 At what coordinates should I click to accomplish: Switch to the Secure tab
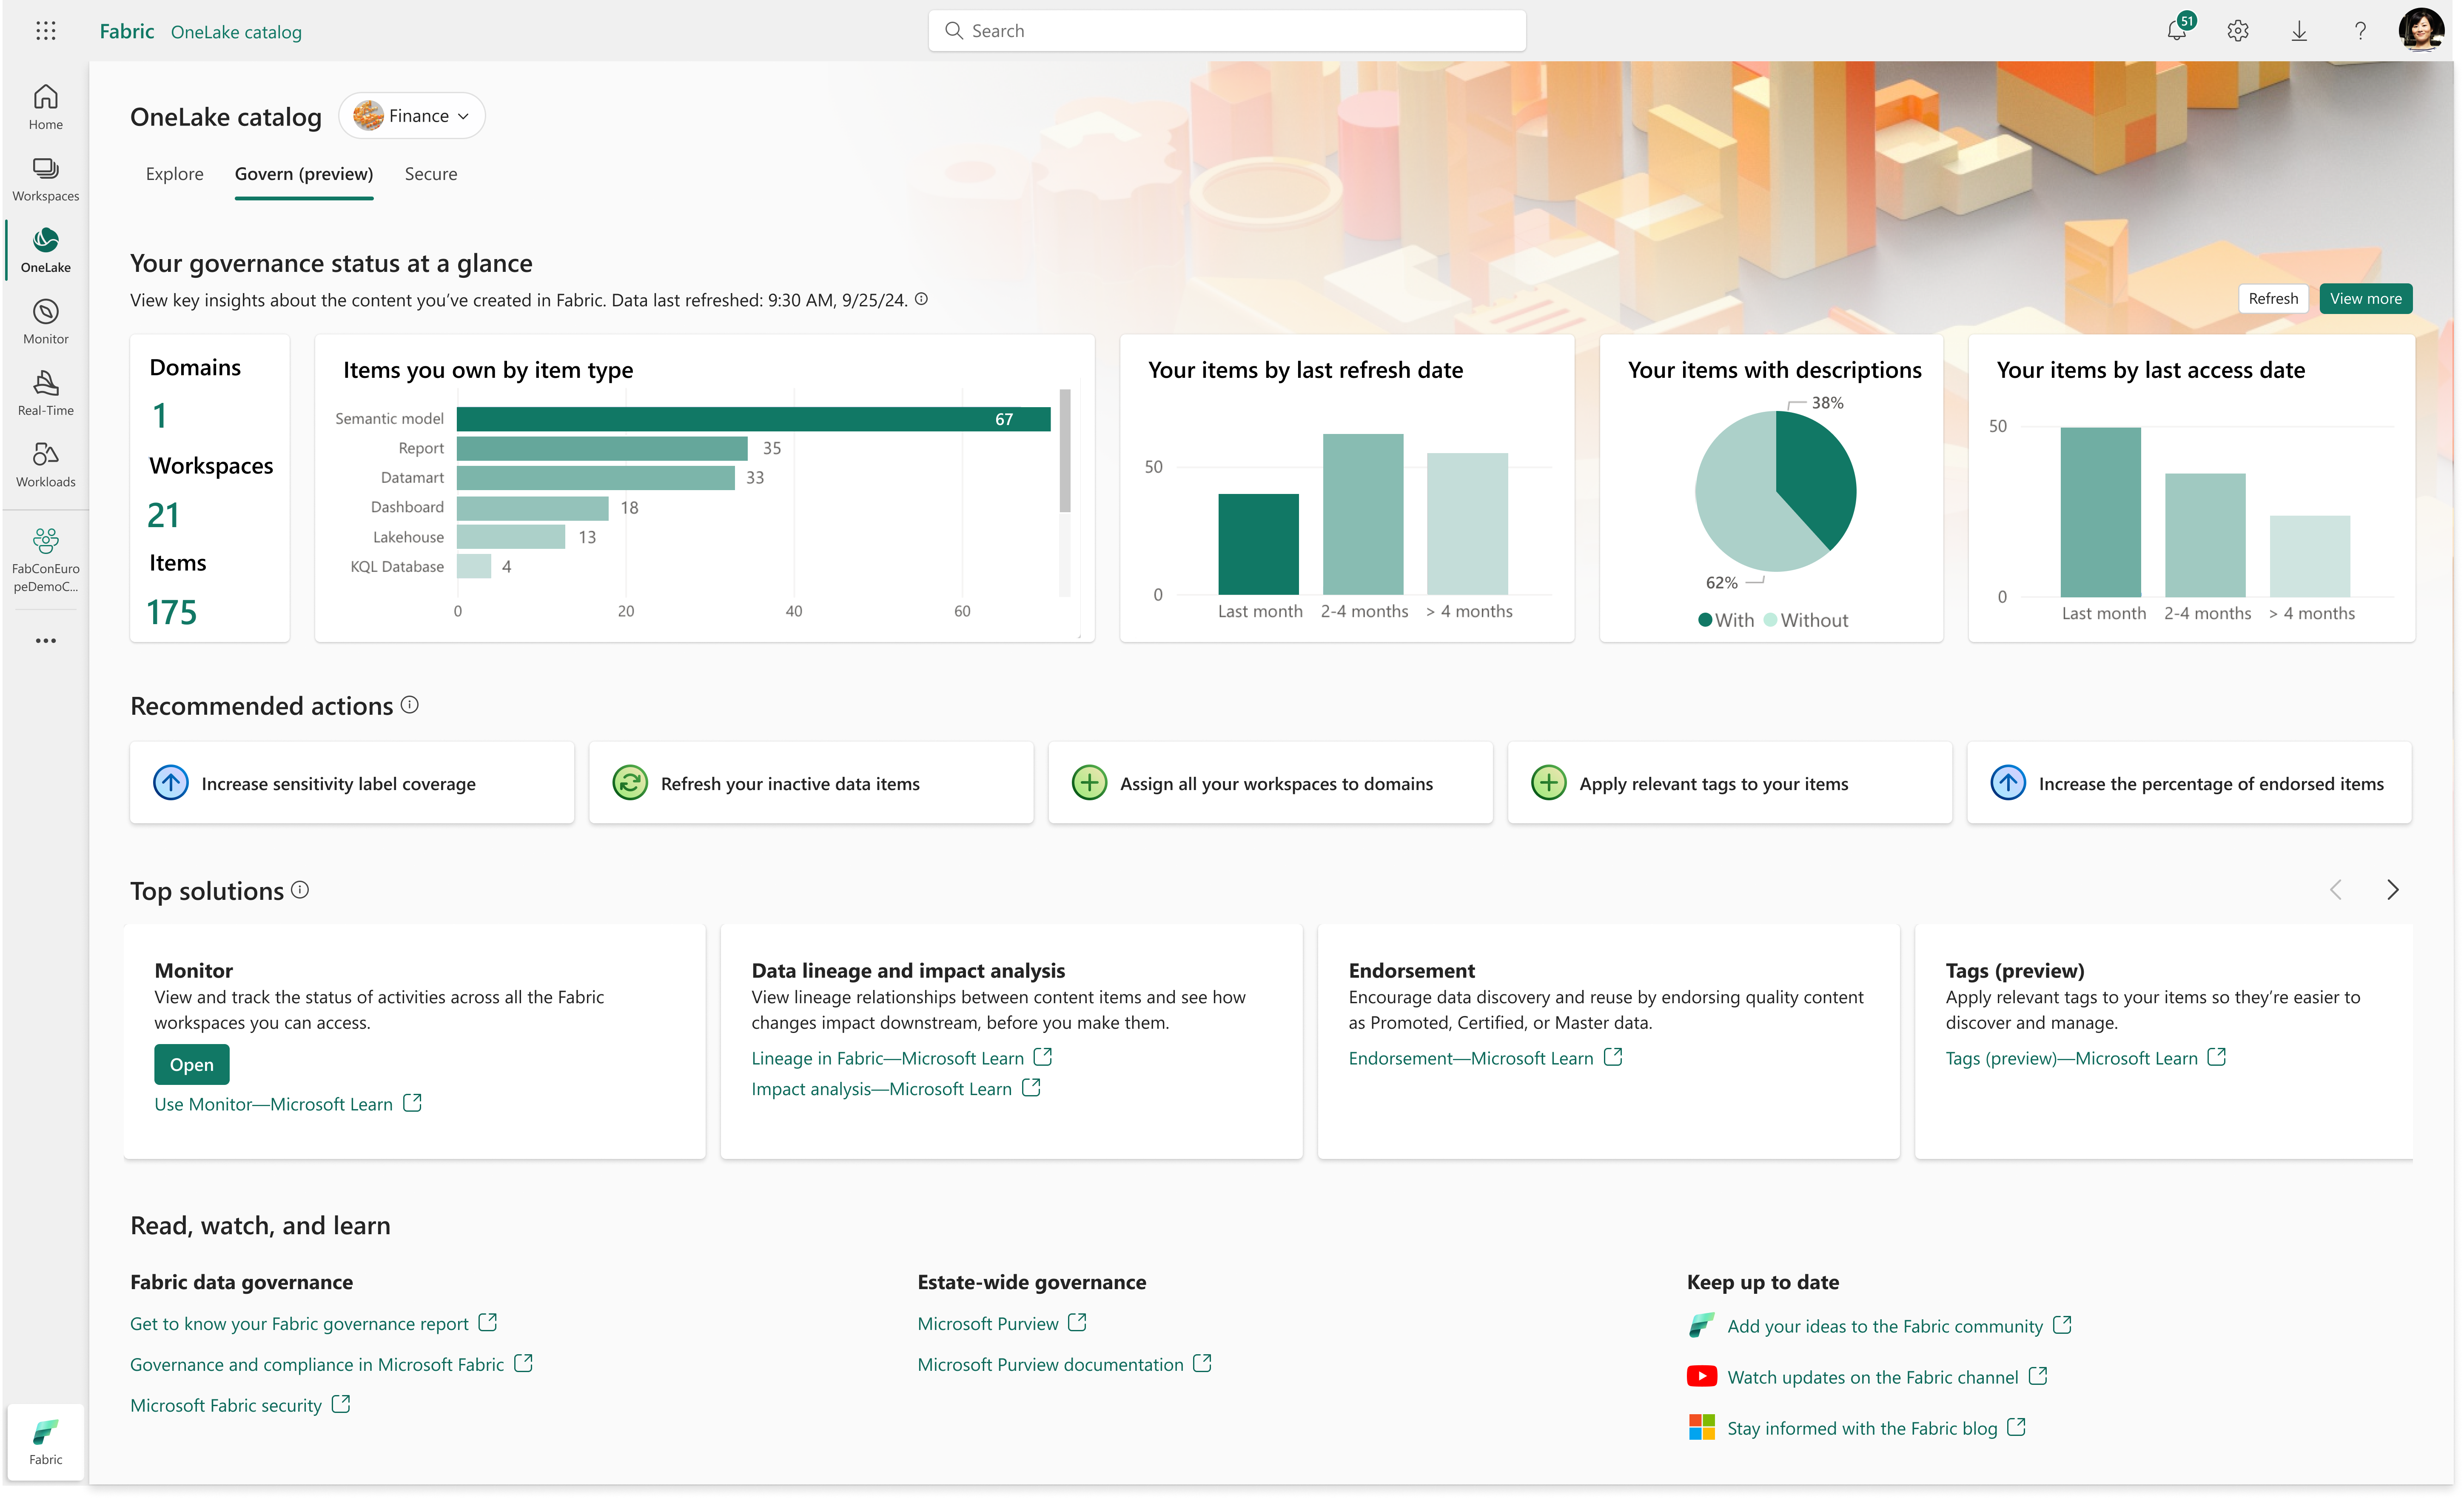tap(431, 174)
